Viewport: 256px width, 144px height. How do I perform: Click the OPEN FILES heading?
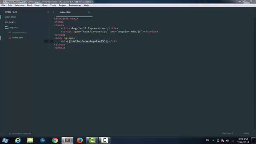click(x=11, y=12)
